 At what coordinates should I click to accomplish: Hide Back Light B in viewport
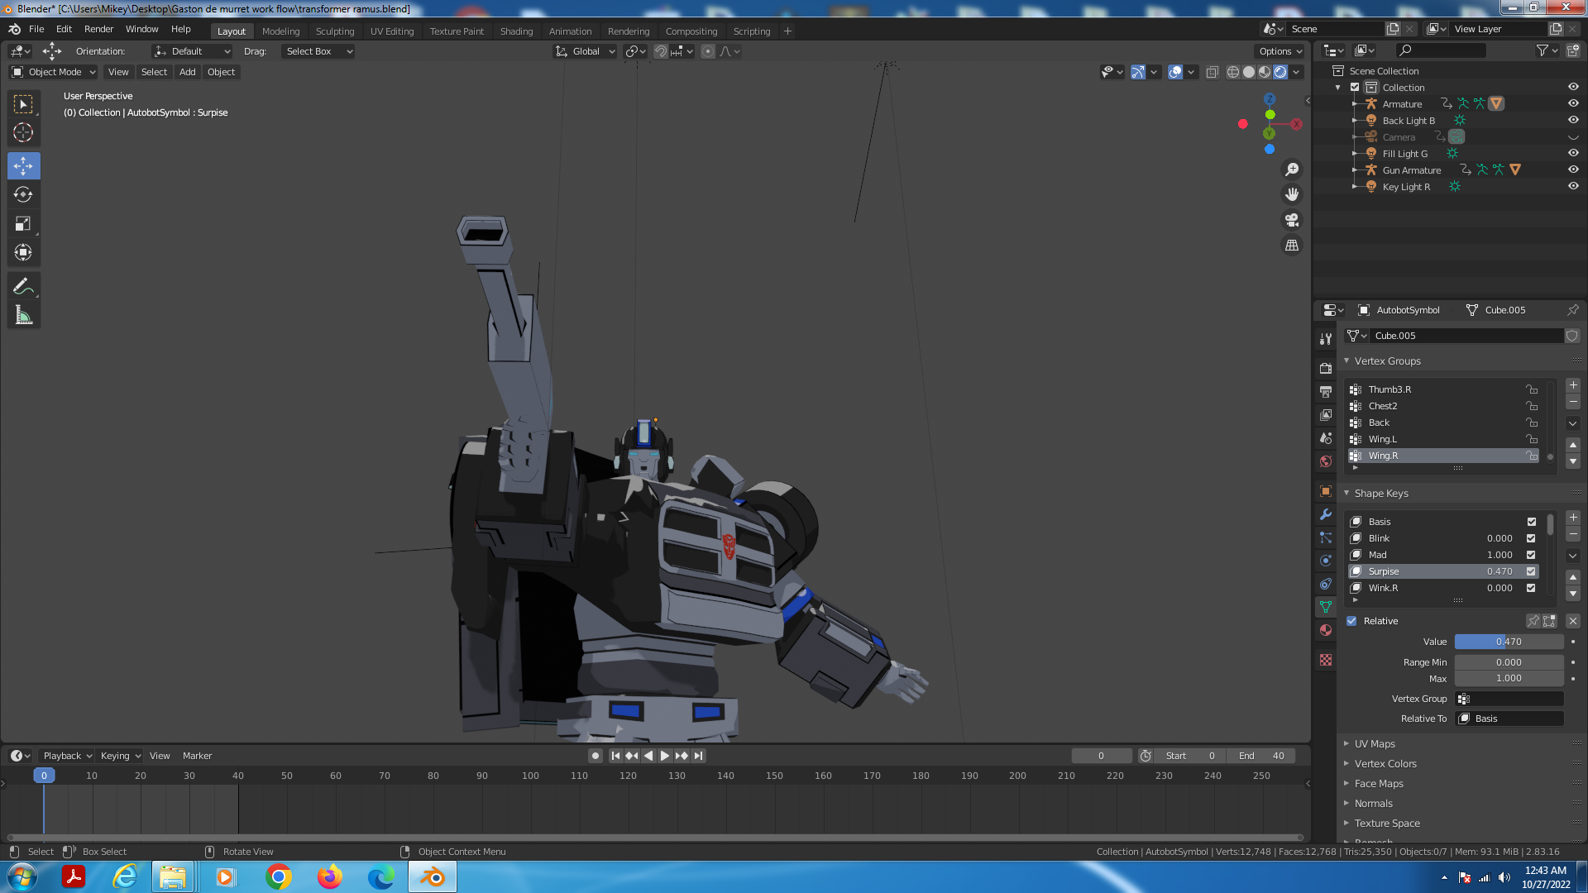[1573, 120]
